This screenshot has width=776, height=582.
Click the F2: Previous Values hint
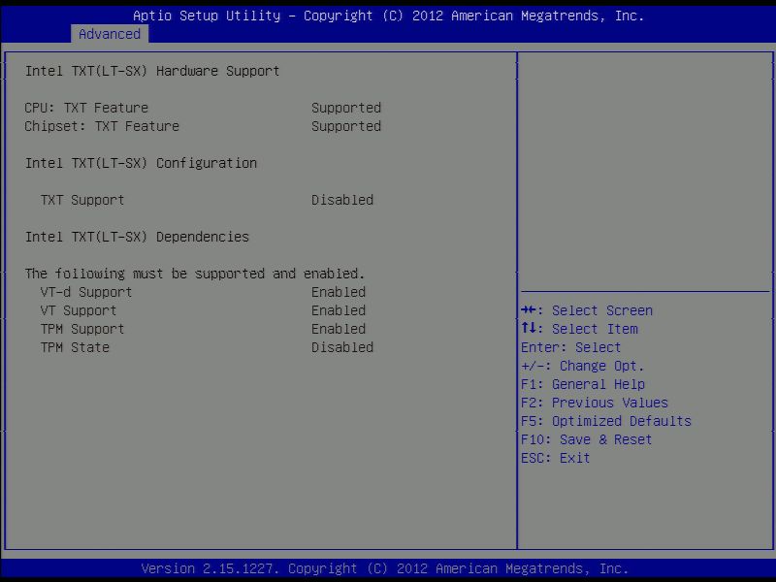(x=595, y=403)
